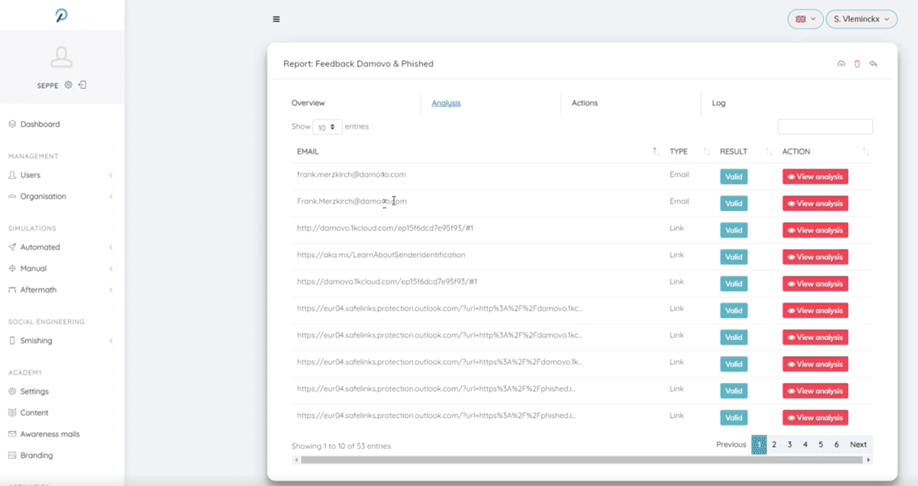View analysis for aka.ms/LearnAboutSenderIdentification

click(x=815, y=257)
